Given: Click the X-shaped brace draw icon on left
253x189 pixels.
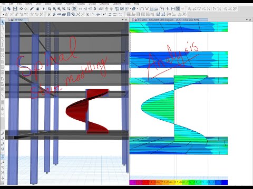Looking at the screenshot, I should [3, 55].
